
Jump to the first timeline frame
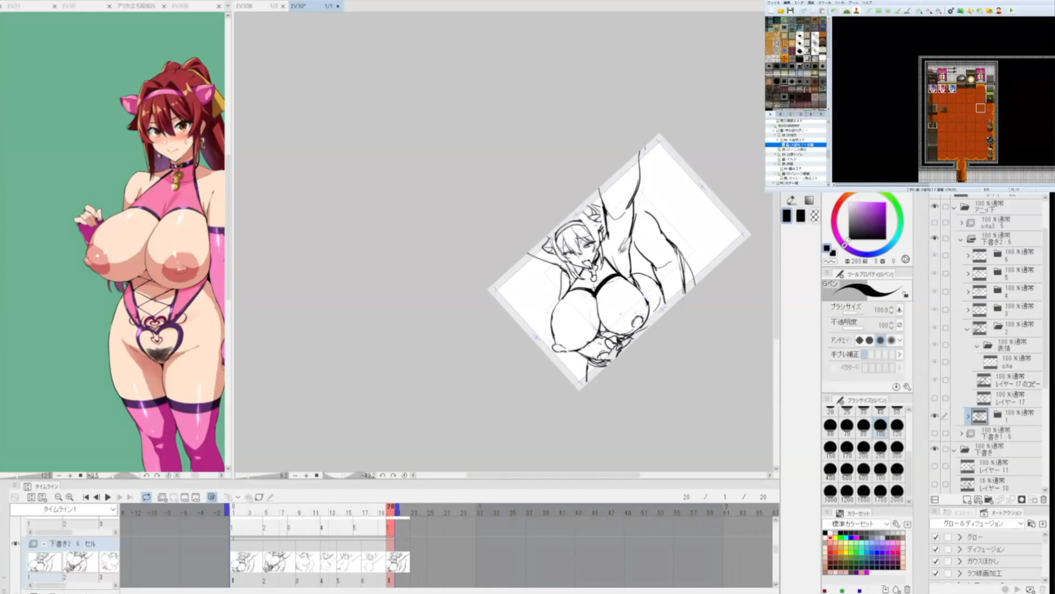[86, 497]
